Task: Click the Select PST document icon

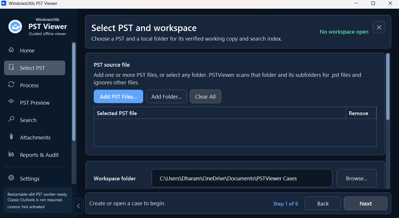Action: [11, 67]
